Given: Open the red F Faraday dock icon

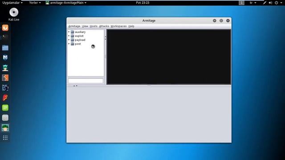Looking at the screenshot, I should click(5, 98).
